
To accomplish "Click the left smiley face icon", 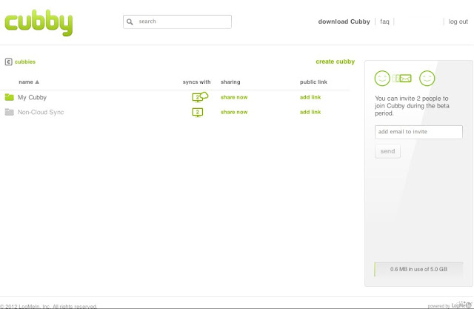I will [x=382, y=78].
